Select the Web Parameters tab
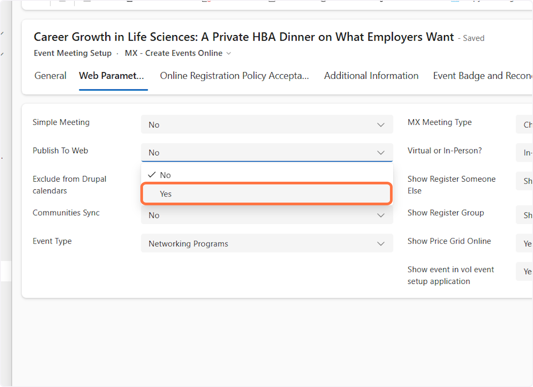Screen dimensions: 533x387 [x=111, y=76]
